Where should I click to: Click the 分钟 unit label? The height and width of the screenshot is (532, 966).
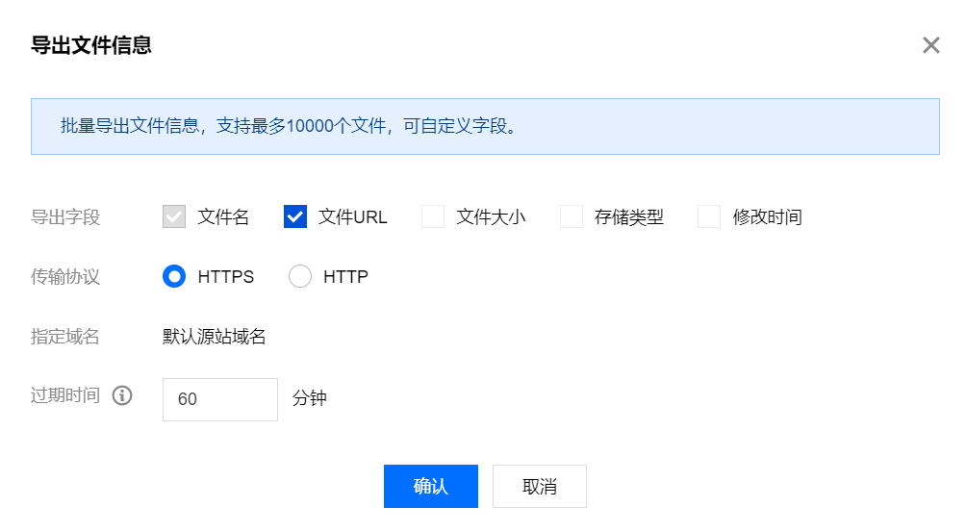[x=309, y=397]
